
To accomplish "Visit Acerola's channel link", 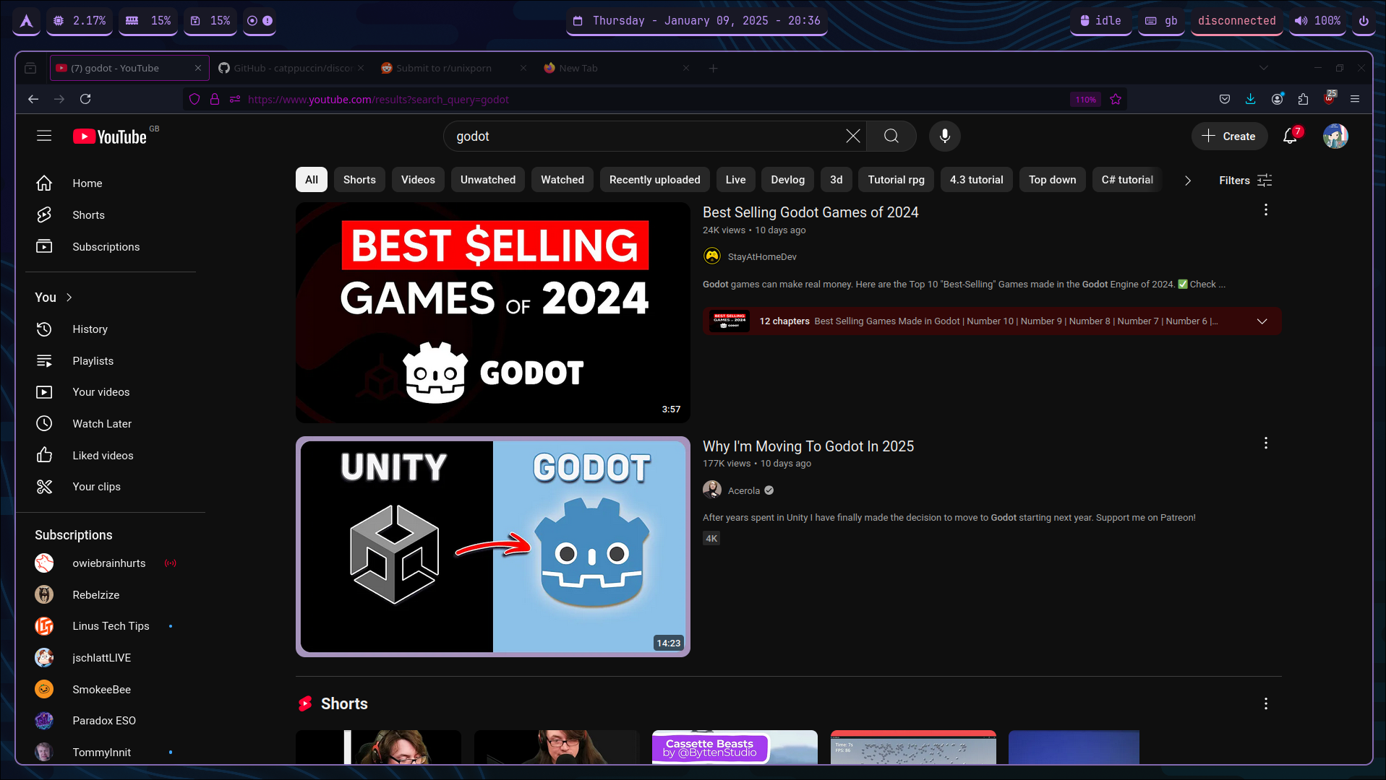I will coord(743,490).
